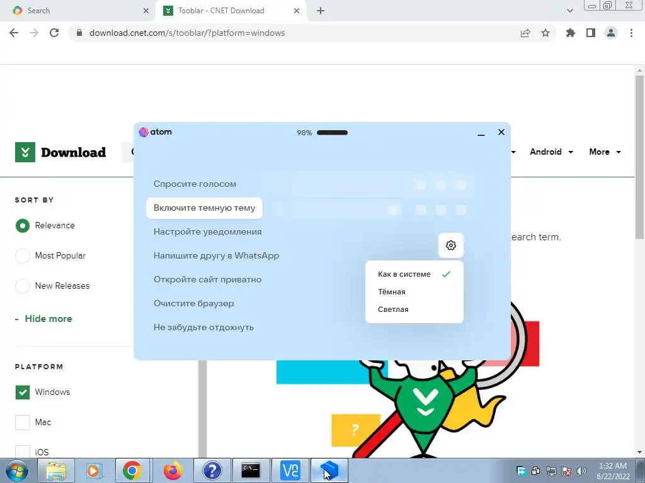
Task: Reload the page with the refresh icon
Action: (54, 33)
